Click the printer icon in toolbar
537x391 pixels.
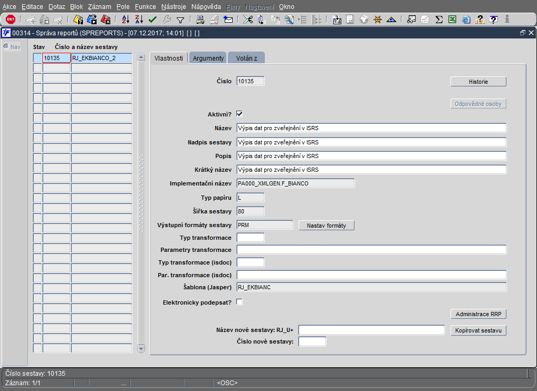point(200,19)
